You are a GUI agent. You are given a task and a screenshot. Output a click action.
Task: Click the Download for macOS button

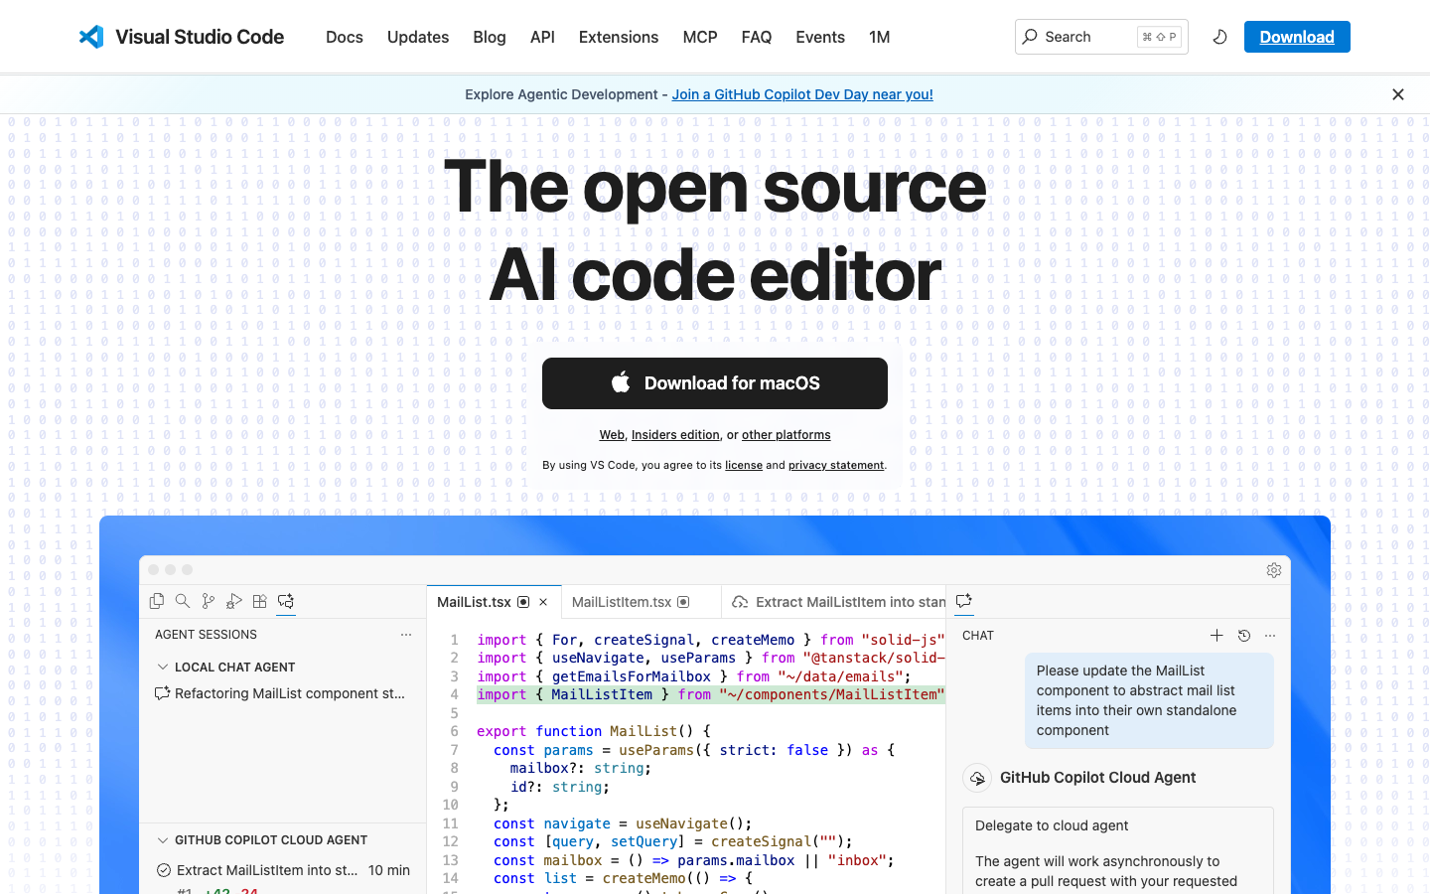click(x=715, y=383)
